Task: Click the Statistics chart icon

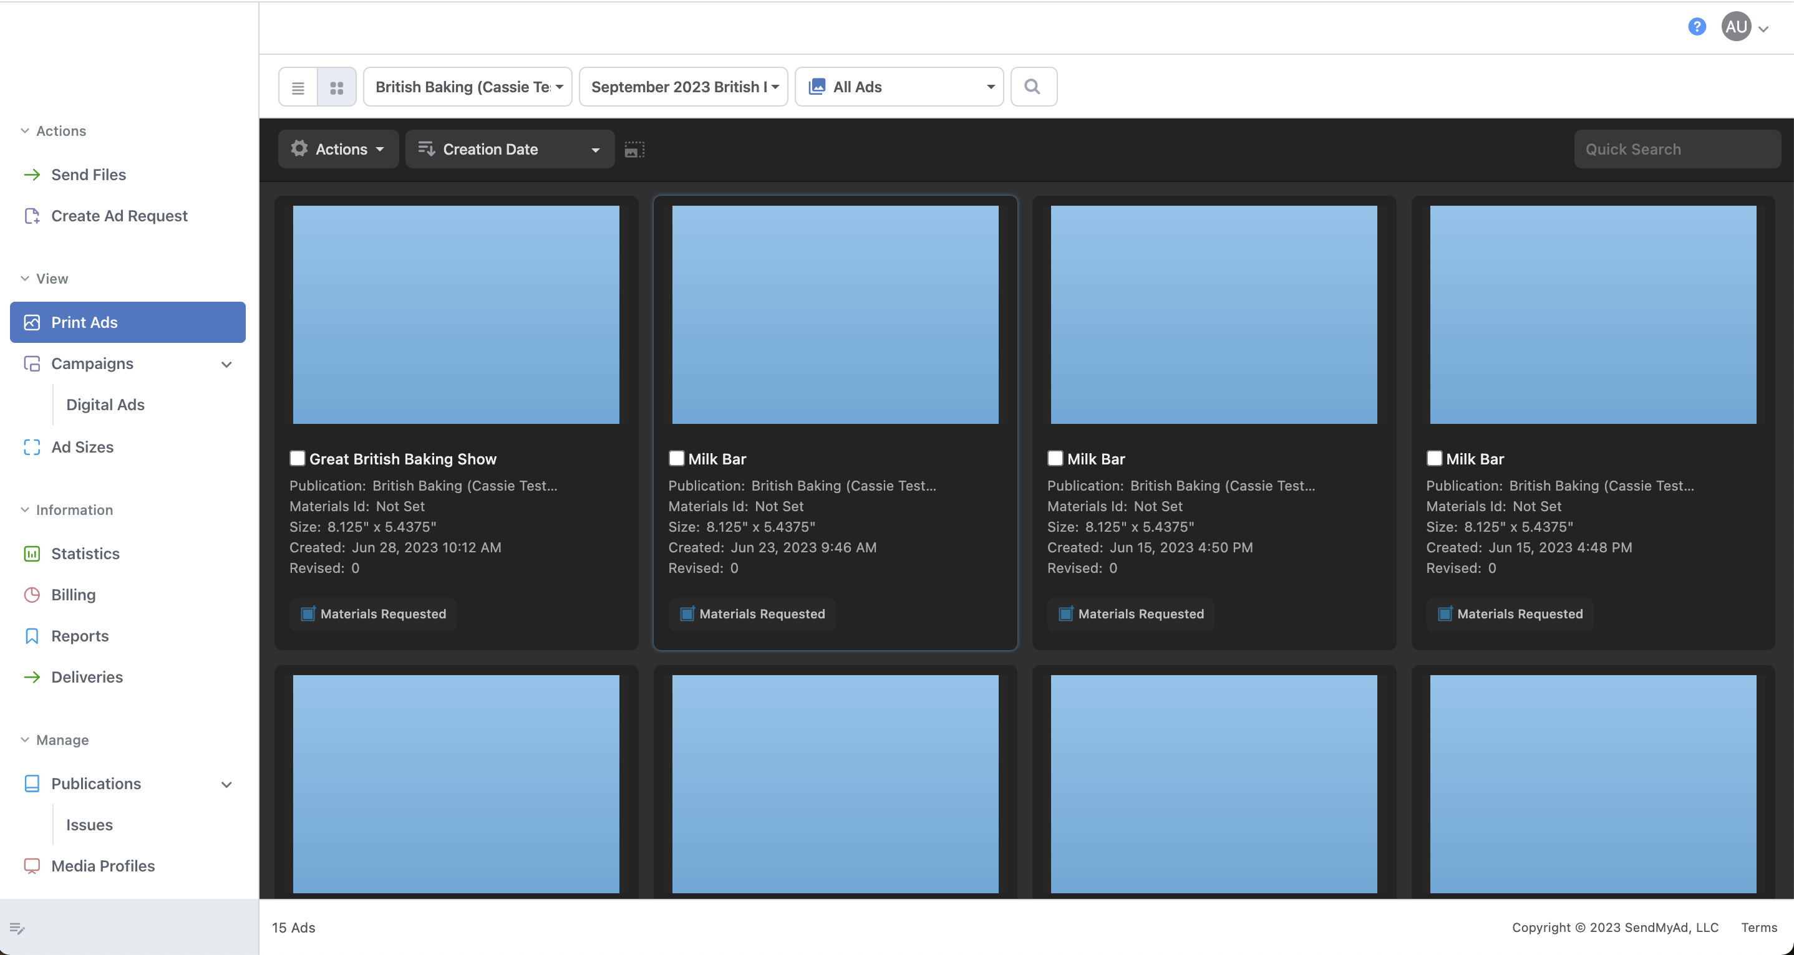Action: [x=32, y=554]
